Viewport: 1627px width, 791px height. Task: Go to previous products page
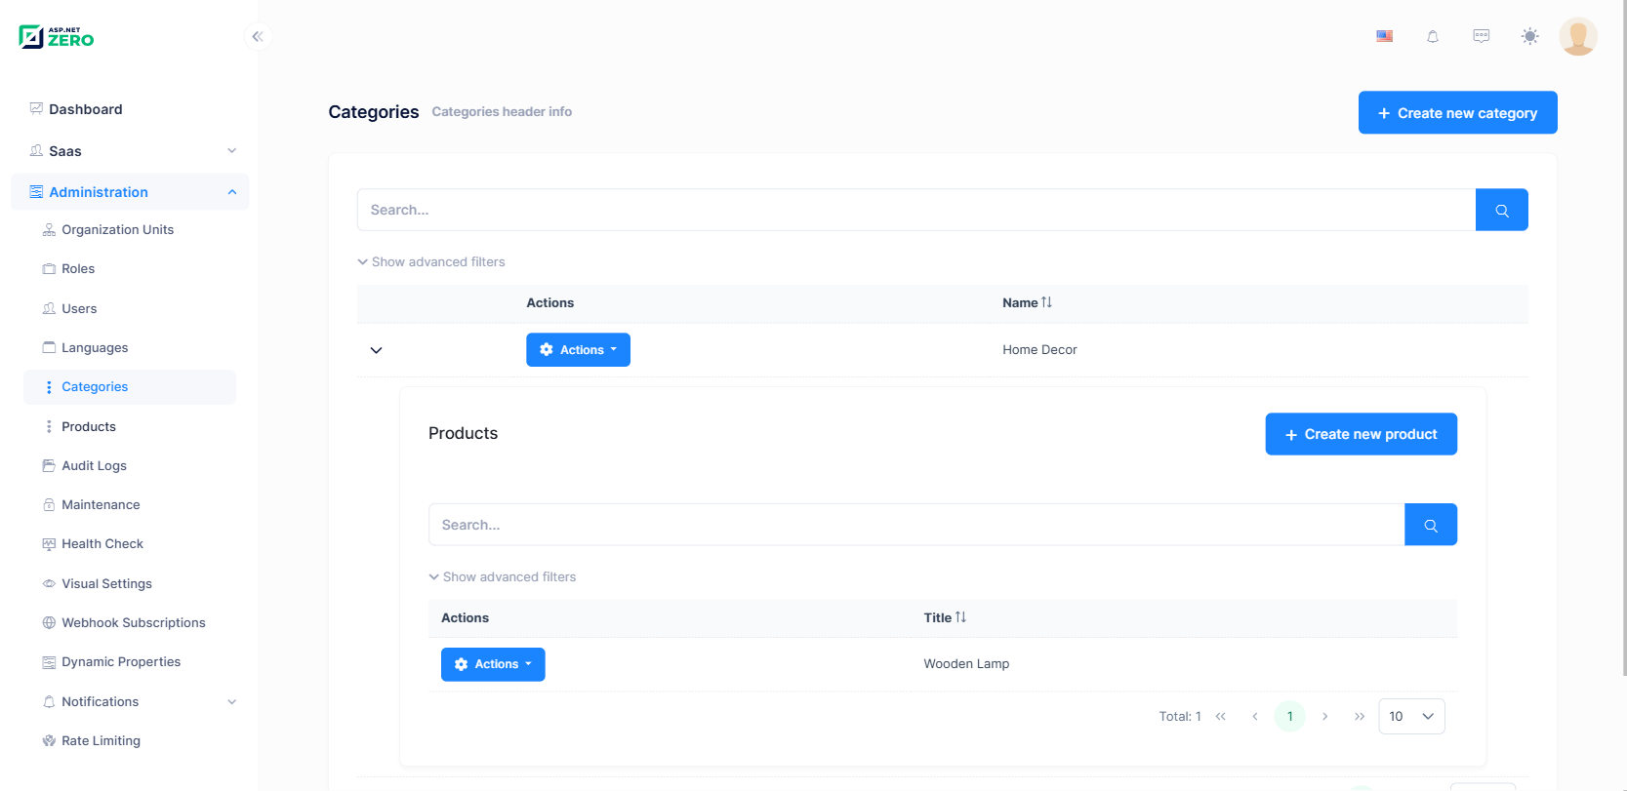pyautogui.click(x=1255, y=717)
